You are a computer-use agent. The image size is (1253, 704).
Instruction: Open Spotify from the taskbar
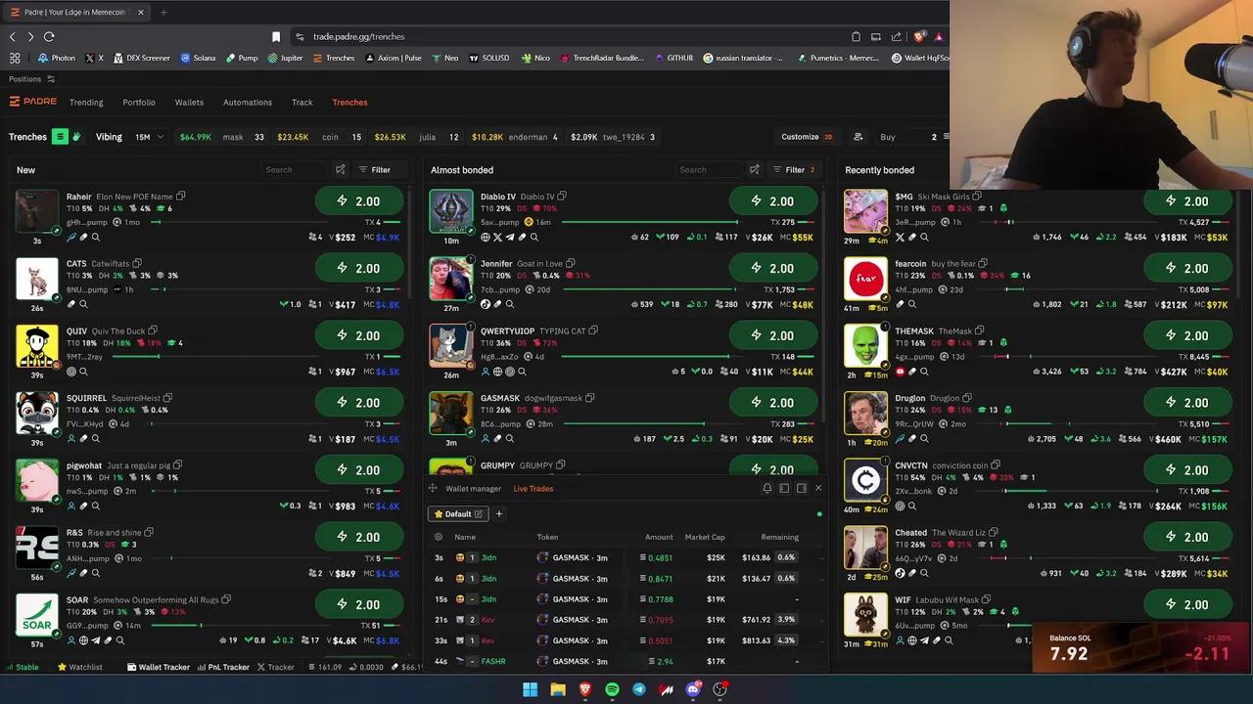(612, 689)
